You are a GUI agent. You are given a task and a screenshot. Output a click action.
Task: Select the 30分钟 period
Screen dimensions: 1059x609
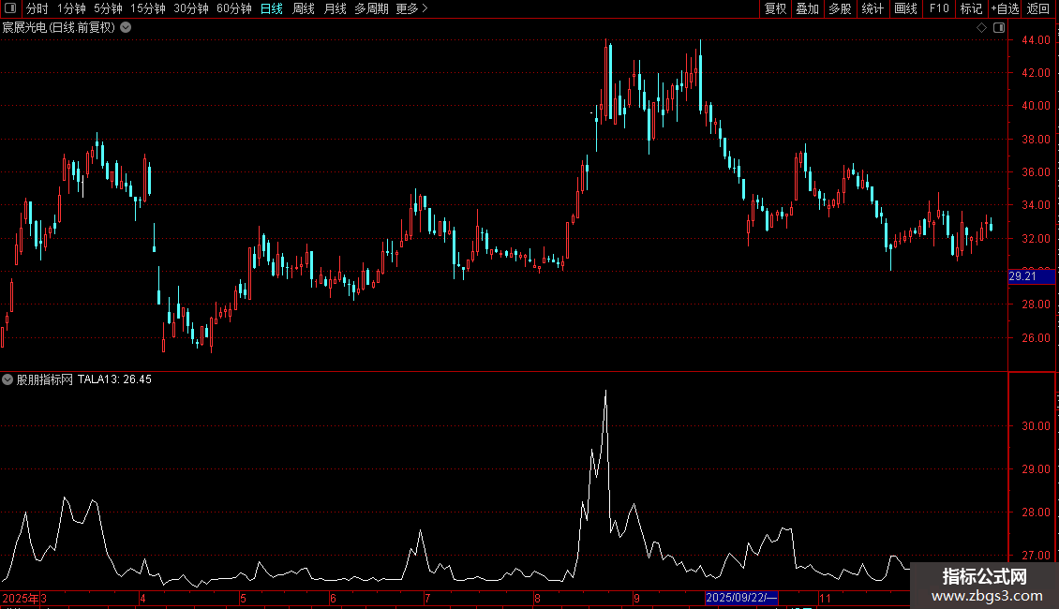coord(191,8)
